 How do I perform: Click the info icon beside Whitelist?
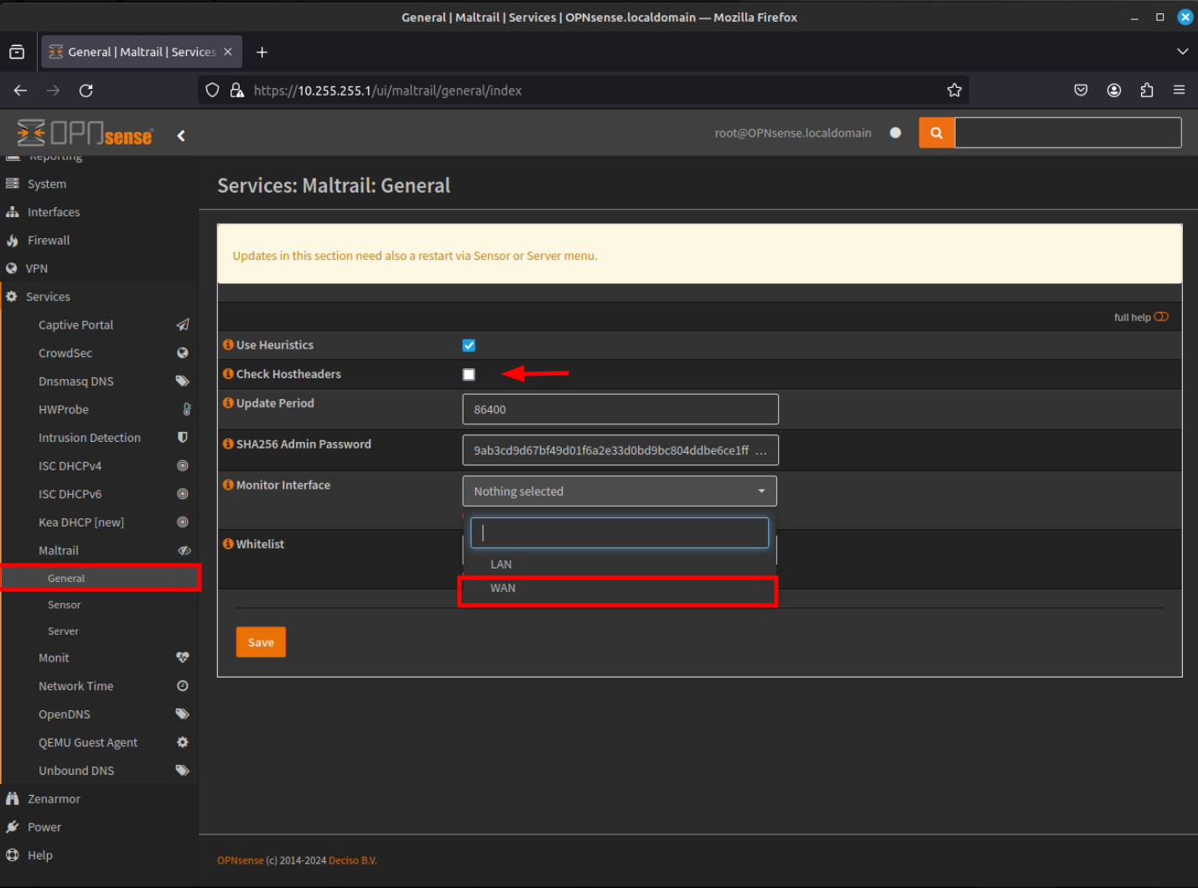pos(228,543)
